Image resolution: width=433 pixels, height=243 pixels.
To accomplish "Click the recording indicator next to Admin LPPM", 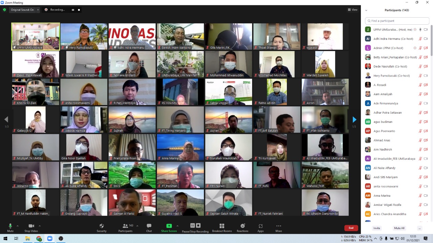I will [x=415, y=48].
